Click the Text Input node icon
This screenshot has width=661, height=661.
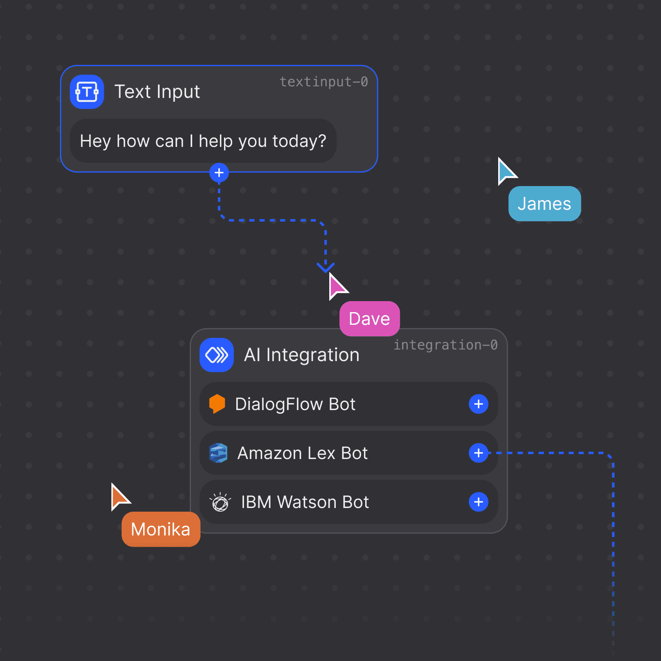pos(87,92)
